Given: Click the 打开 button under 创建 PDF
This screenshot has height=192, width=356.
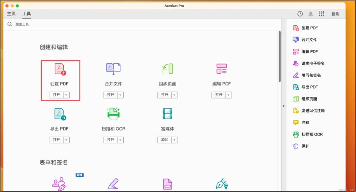Looking at the screenshot, I should click(56, 95).
